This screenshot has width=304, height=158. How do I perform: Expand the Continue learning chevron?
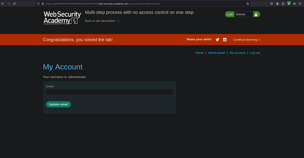point(259,40)
